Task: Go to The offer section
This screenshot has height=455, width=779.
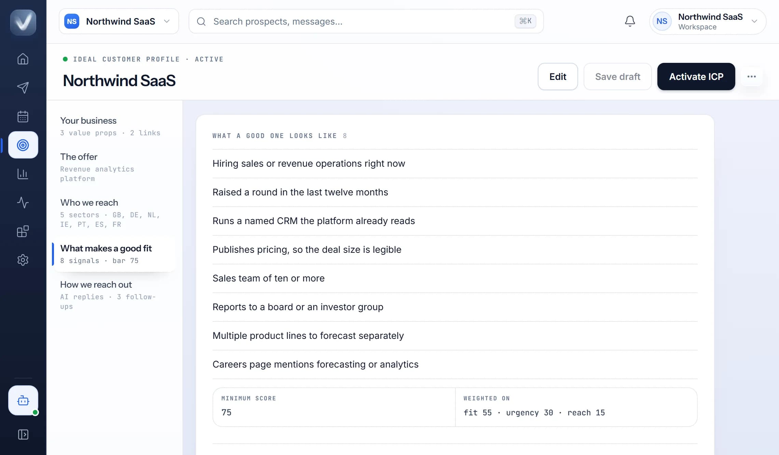Action: (x=114, y=167)
